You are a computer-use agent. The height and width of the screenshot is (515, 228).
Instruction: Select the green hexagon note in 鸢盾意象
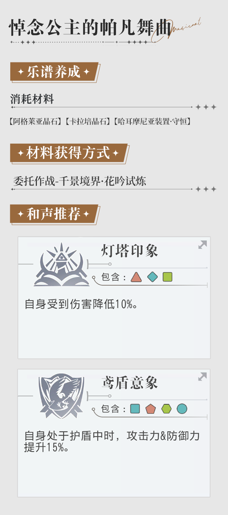pos(166,409)
